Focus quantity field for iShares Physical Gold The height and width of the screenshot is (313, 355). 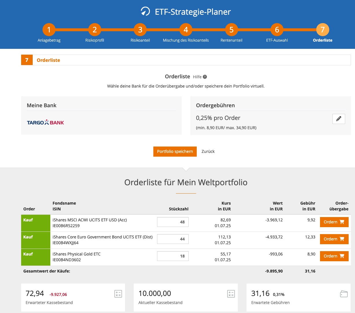tap(173, 256)
